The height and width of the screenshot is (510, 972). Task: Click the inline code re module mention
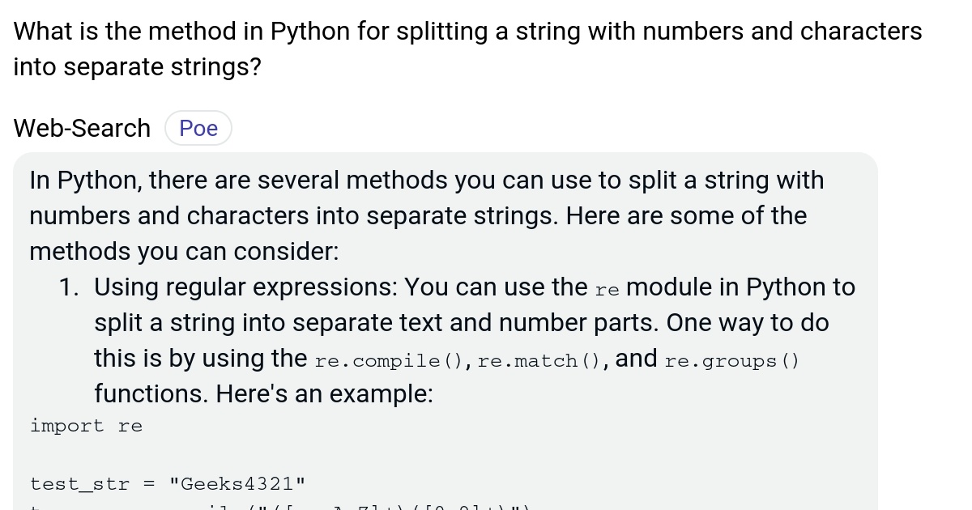tap(607, 289)
